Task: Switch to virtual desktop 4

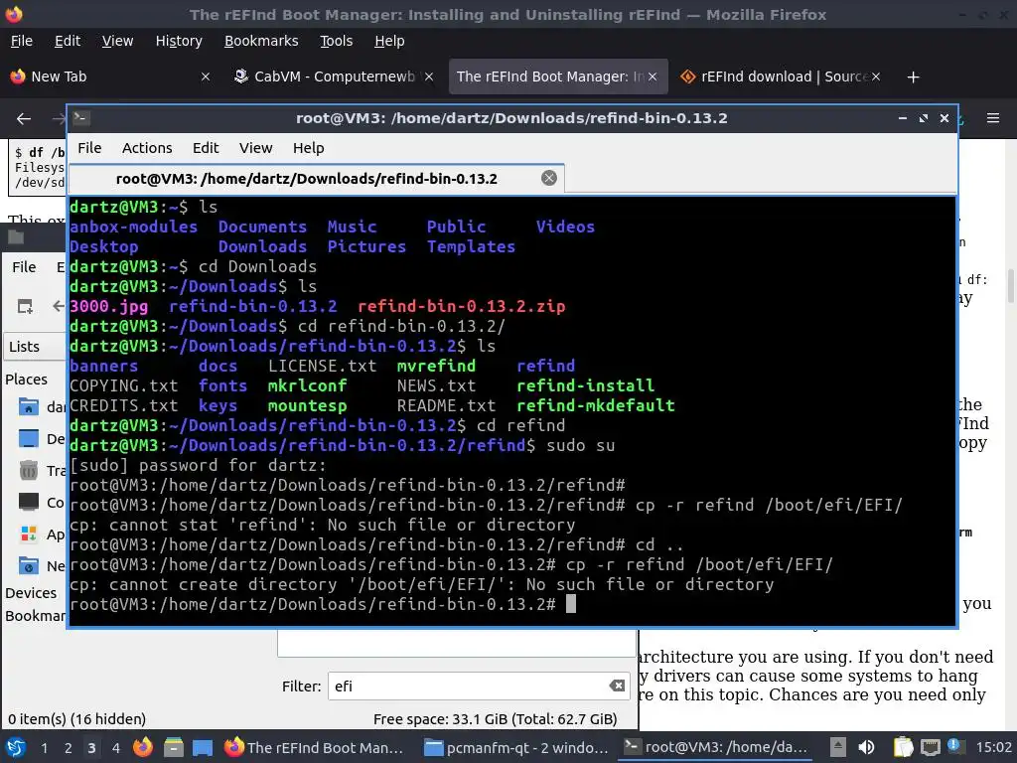Action: coord(116,748)
